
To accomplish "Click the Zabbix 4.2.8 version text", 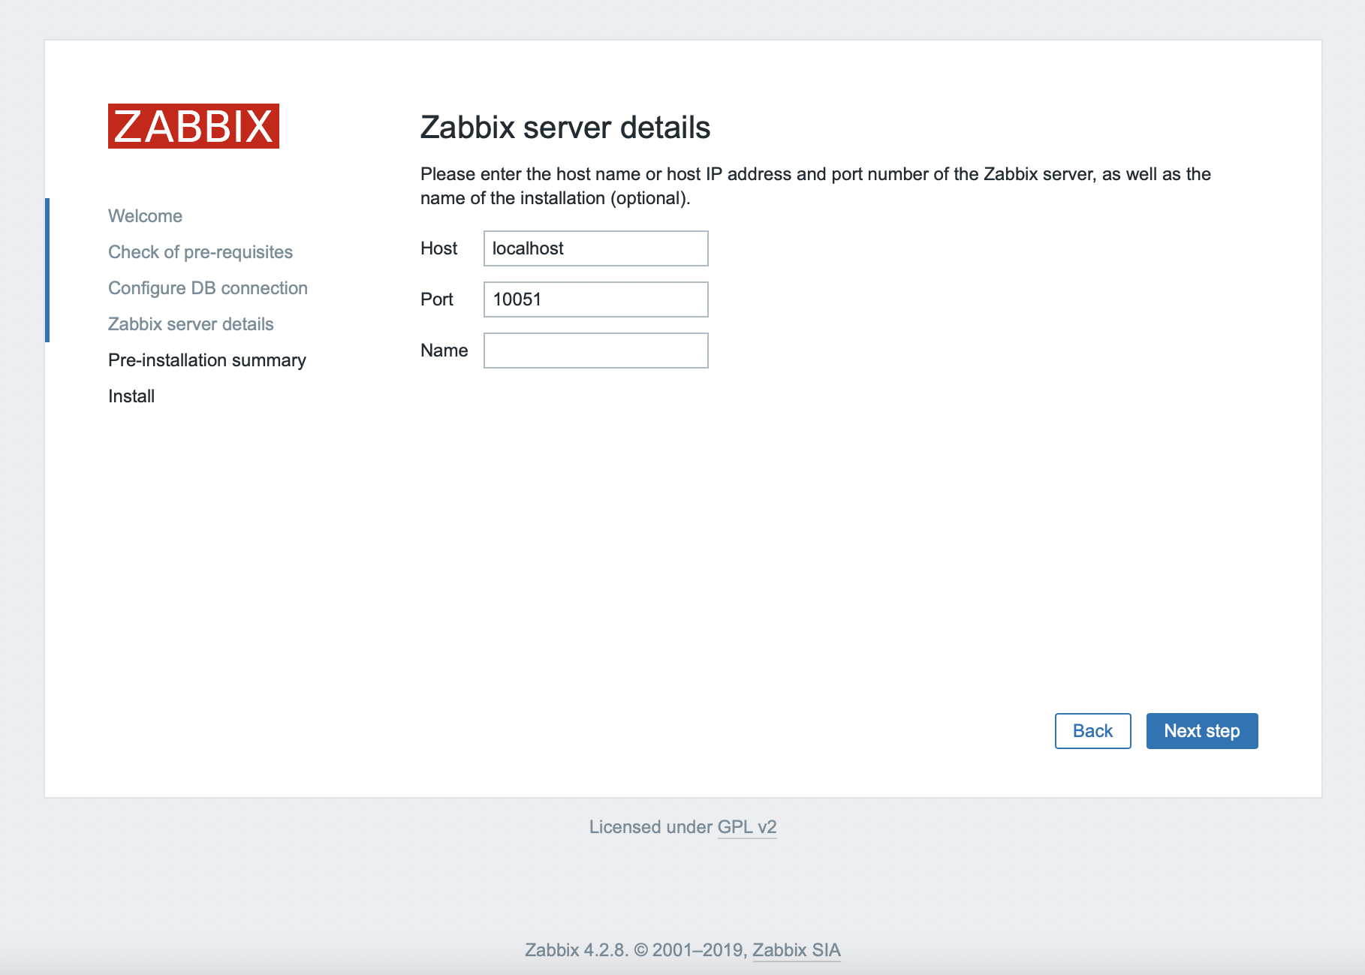I will [576, 950].
